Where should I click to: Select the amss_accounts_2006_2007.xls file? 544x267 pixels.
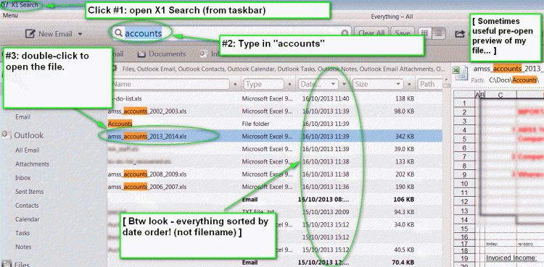[147, 187]
